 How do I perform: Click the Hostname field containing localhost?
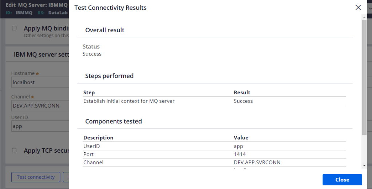[40, 82]
